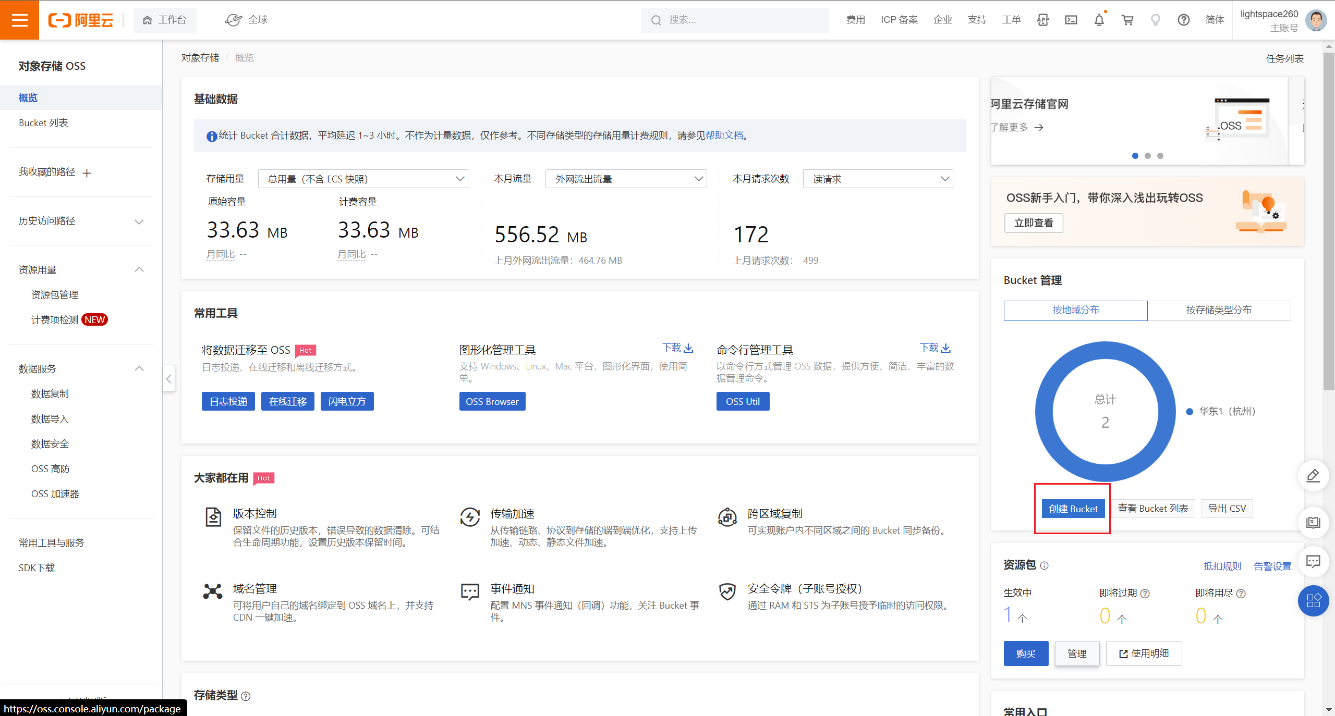This screenshot has width=1335, height=716.
Task: Open the 存储用量 total usage dropdown
Action: click(x=363, y=179)
